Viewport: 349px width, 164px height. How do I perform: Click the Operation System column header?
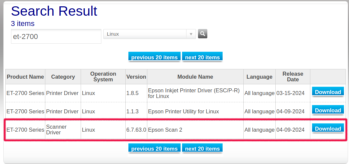pyautogui.click(x=103, y=77)
